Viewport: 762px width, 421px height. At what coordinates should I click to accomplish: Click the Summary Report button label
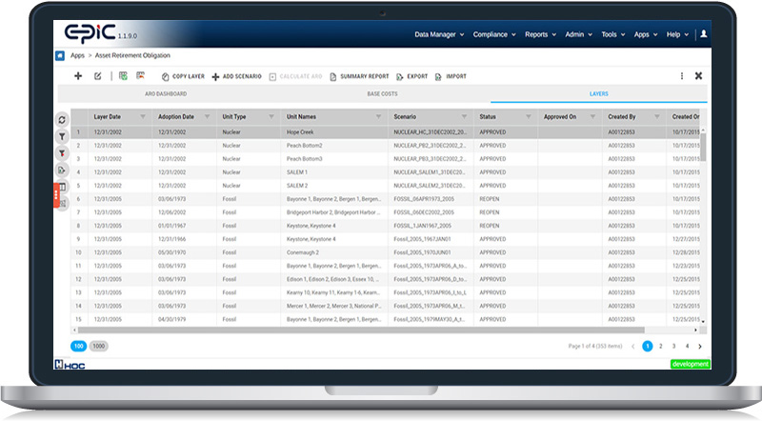point(365,77)
